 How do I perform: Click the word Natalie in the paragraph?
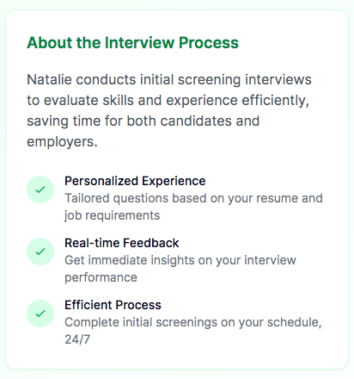click(49, 79)
